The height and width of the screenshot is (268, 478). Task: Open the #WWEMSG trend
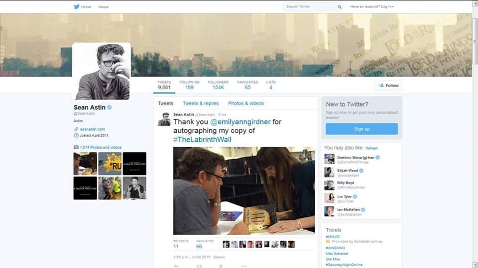click(335, 248)
